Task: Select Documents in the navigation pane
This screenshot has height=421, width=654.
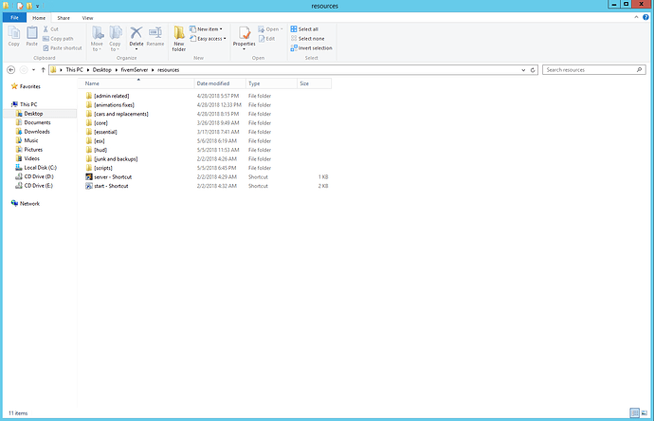Action: (x=33, y=122)
